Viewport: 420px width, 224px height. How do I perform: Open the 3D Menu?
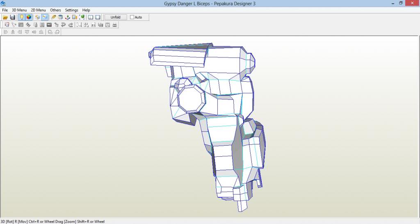(x=19, y=10)
